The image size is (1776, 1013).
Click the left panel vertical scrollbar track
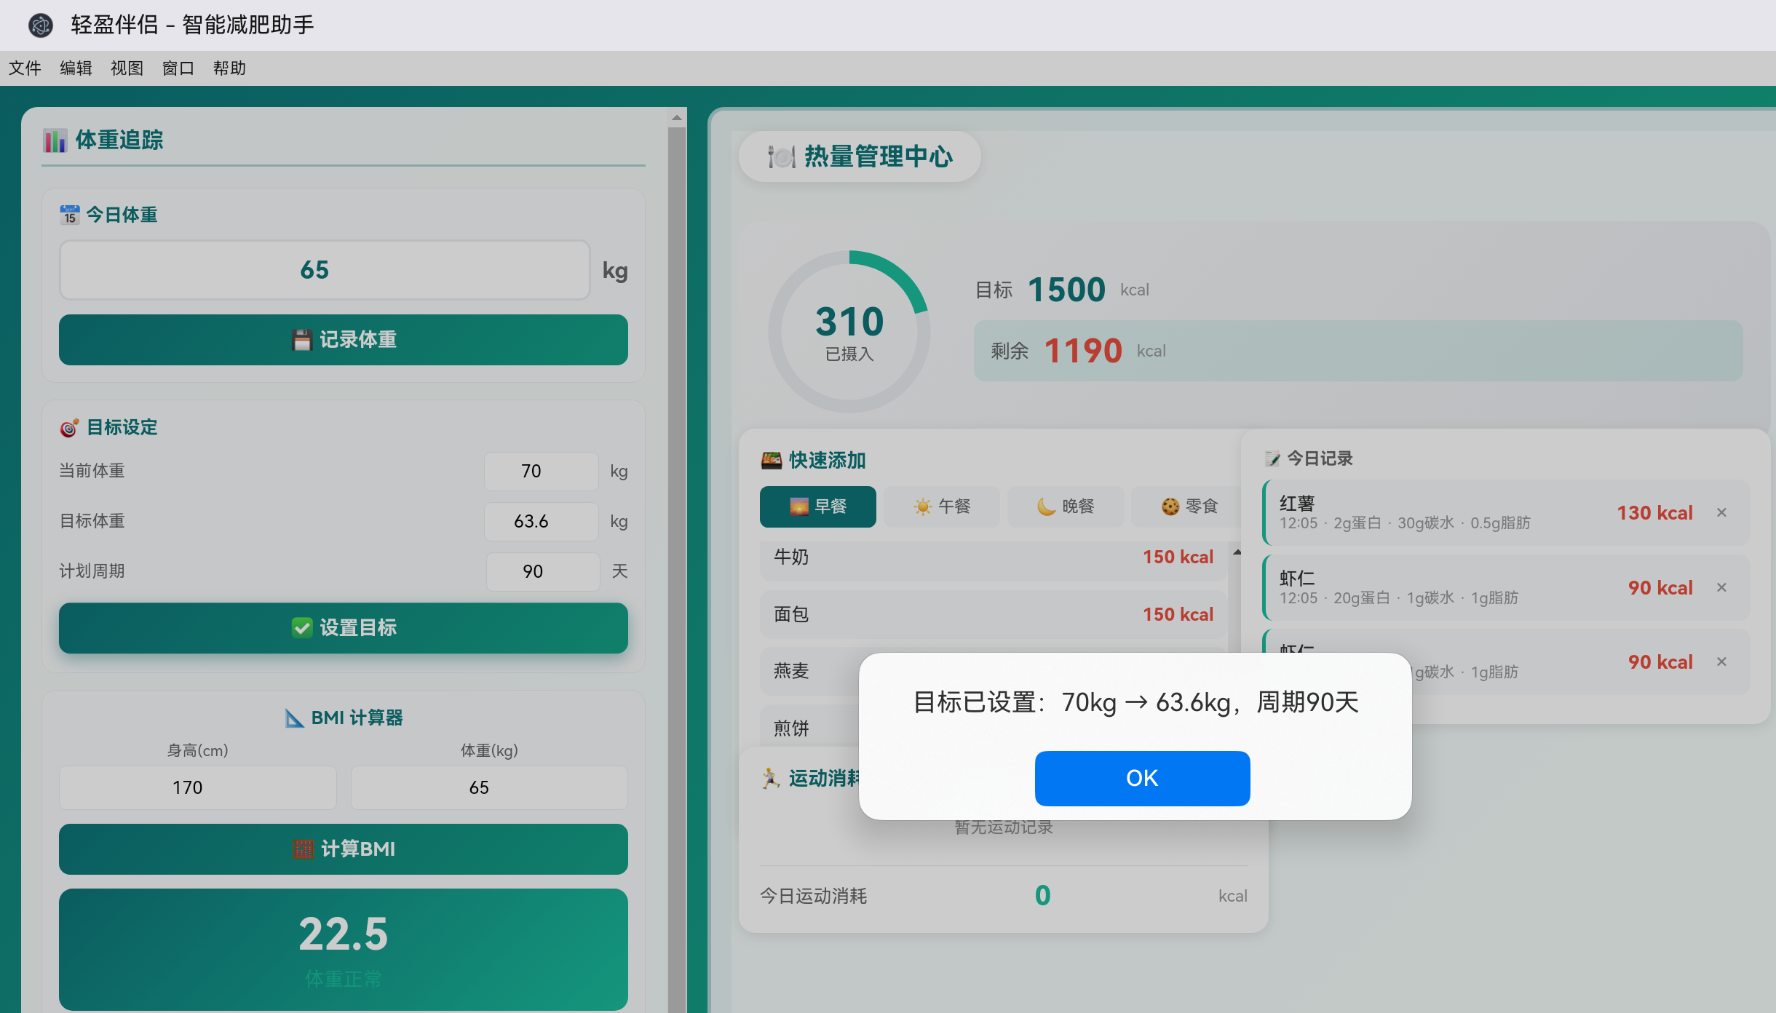[x=677, y=570]
